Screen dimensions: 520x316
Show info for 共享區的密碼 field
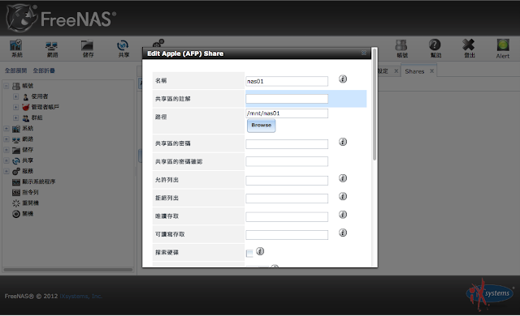343,142
